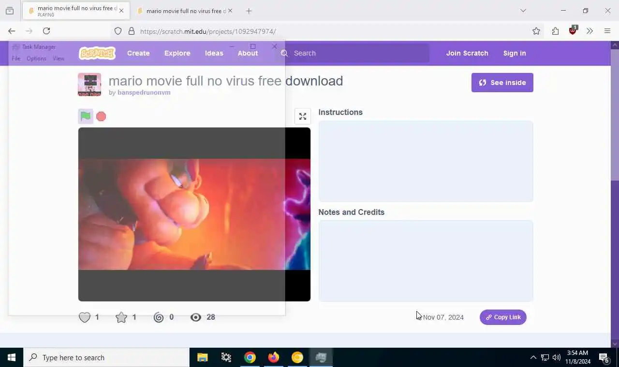Click the green flag to start project
The image size is (619, 367).
tap(86, 116)
